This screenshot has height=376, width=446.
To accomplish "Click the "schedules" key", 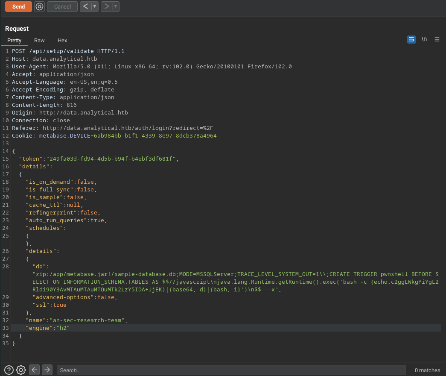I will coord(44,228).
